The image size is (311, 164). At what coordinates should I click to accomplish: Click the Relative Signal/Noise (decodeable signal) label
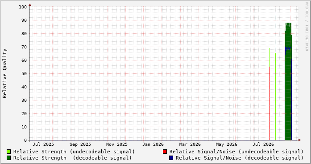240,158
